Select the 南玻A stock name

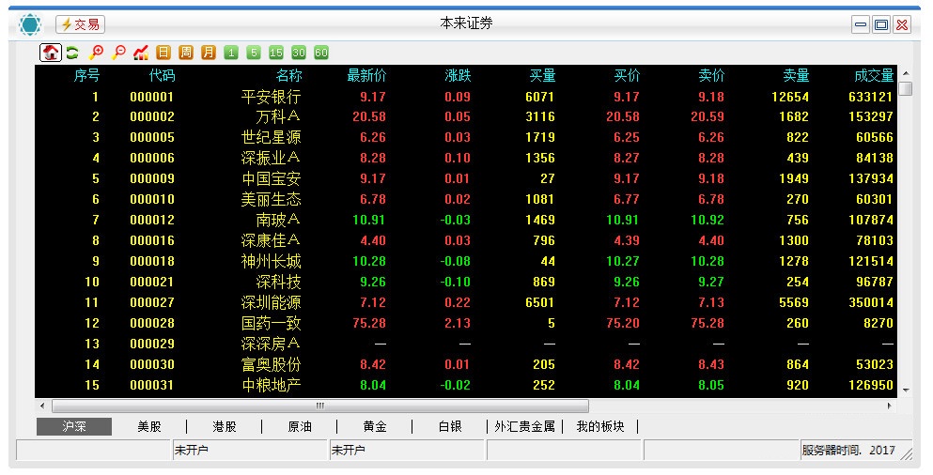click(278, 220)
